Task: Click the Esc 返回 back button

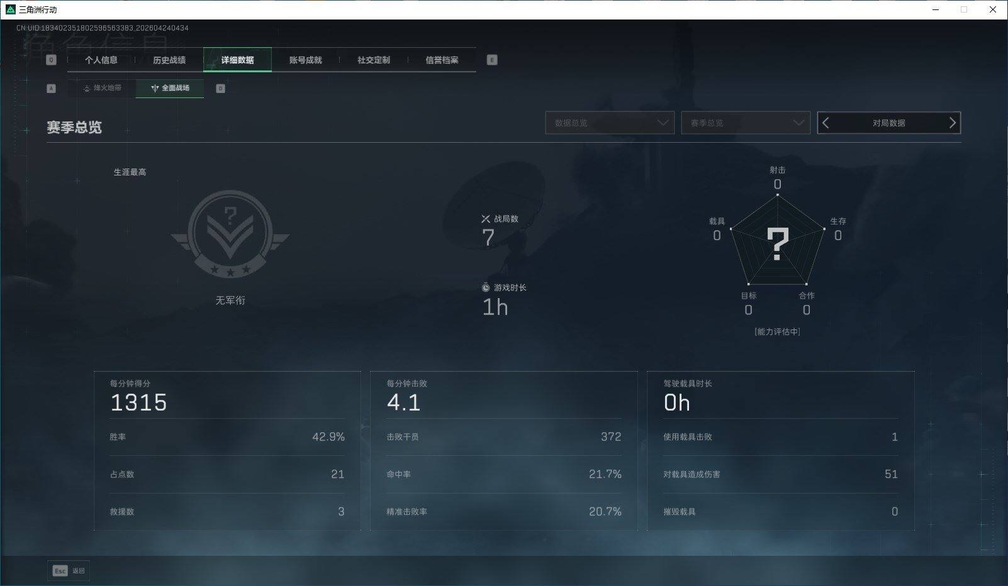Action: [x=69, y=570]
